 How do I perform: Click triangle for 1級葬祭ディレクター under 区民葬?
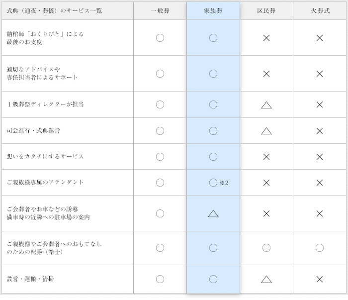(266, 105)
